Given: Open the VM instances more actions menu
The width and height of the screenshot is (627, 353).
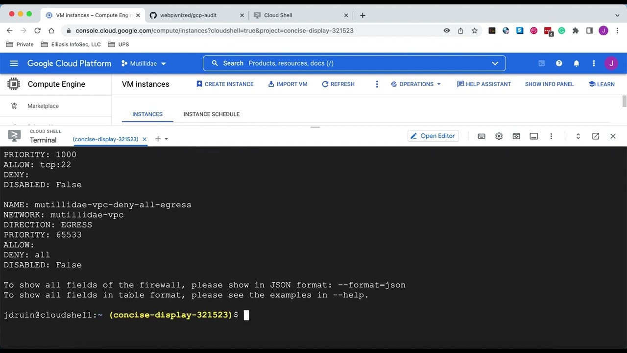Looking at the screenshot, I should coord(377,84).
